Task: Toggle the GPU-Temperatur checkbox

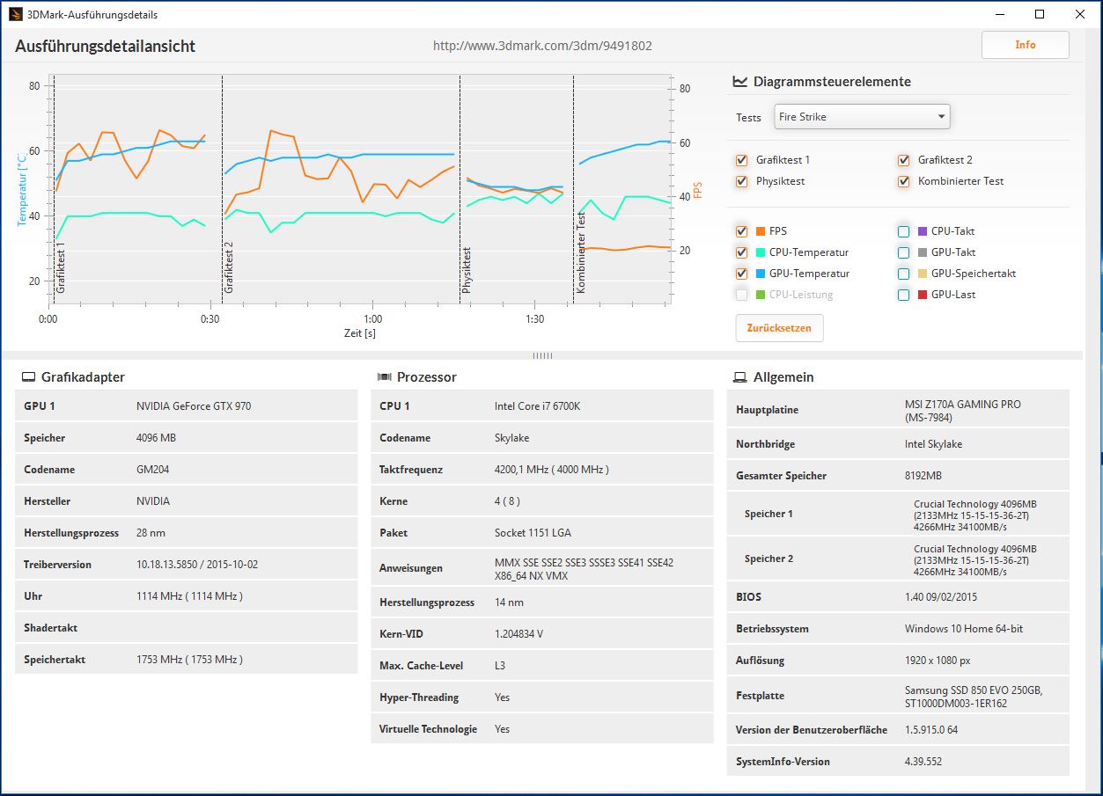Action: click(x=741, y=274)
